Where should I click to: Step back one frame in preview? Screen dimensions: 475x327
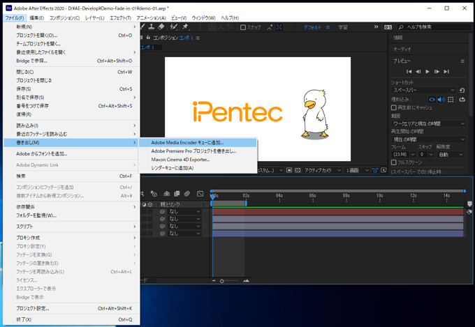pyautogui.click(x=418, y=72)
